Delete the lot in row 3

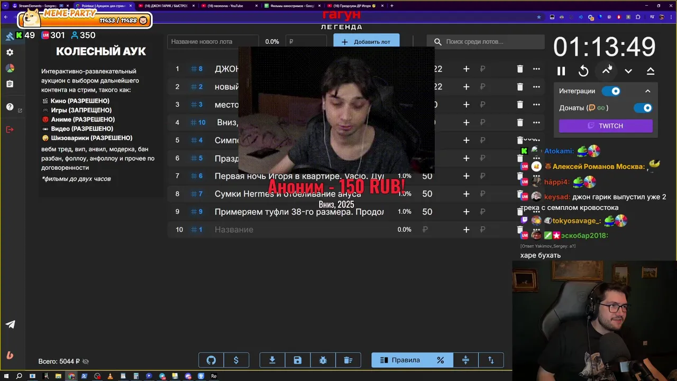(x=520, y=105)
